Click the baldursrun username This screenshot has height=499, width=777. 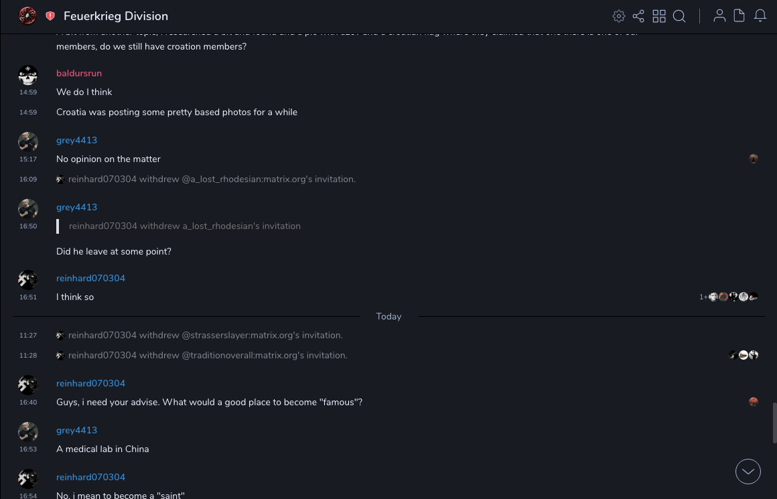79,73
